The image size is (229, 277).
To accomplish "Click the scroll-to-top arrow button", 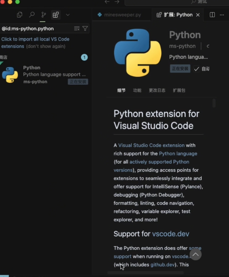I will [x=195, y=254].
